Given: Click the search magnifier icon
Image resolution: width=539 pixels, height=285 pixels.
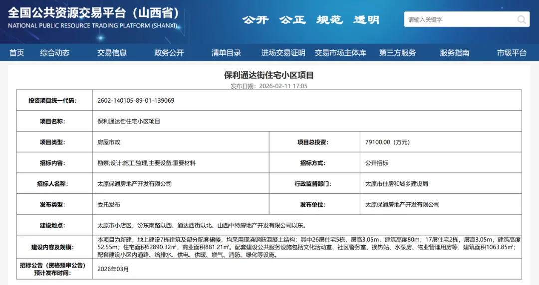Looking at the screenshot, I should [x=521, y=19].
